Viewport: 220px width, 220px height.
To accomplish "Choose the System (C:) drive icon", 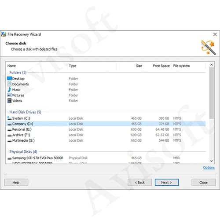I will [x=9, y=118].
